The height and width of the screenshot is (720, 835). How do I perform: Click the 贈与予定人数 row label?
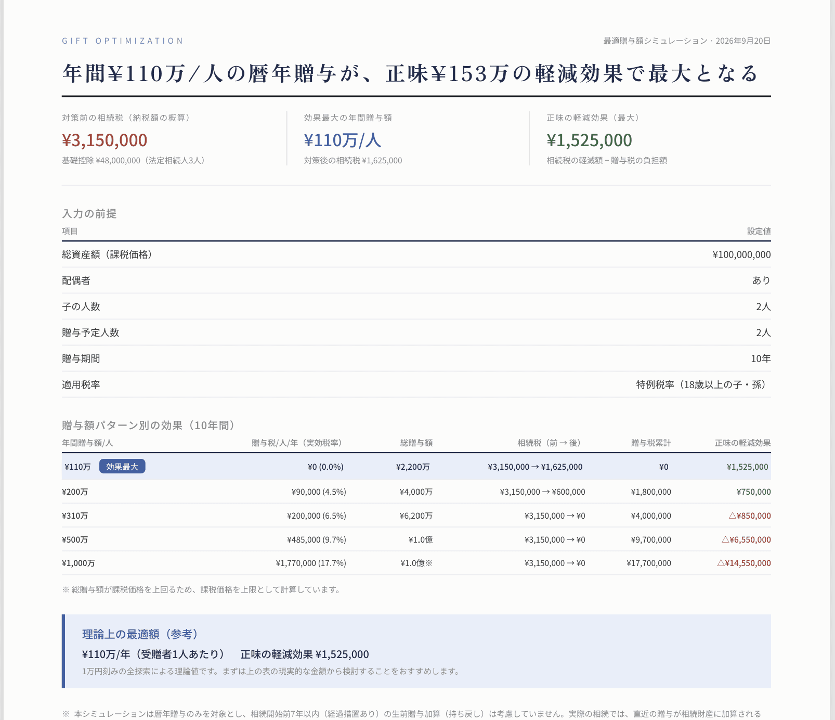pos(90,332)
